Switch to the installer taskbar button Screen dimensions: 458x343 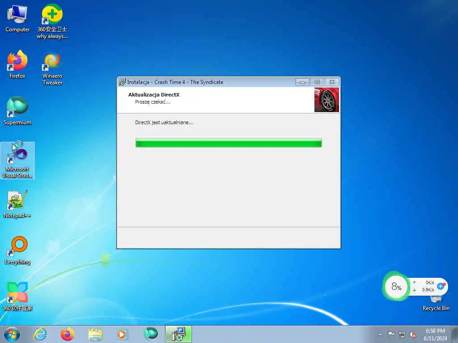click(178, 334)
